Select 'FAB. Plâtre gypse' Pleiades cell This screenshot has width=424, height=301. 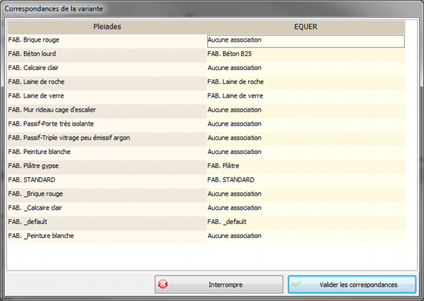click(107, 167)
